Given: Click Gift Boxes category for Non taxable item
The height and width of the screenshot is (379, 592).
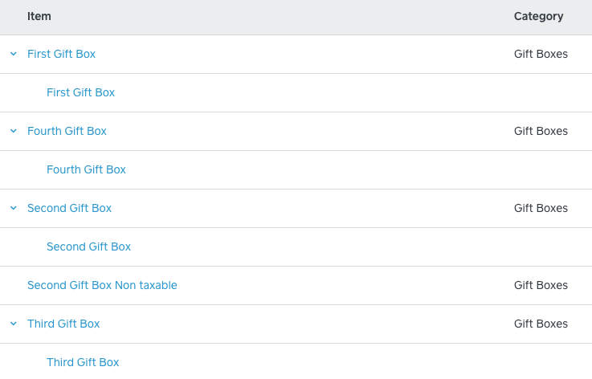Looking at the screenshot, I should 541,286.
